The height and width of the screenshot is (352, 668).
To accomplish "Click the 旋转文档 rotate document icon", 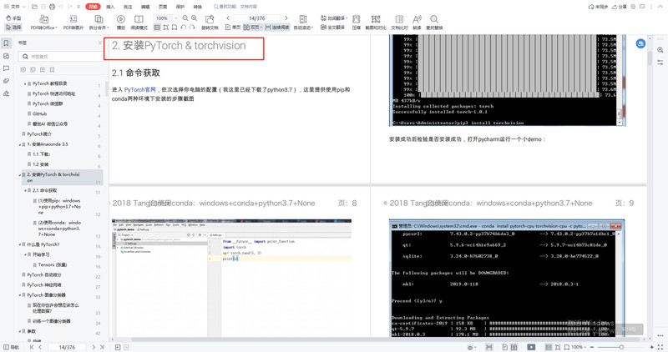I will click(x=210, y=23).
